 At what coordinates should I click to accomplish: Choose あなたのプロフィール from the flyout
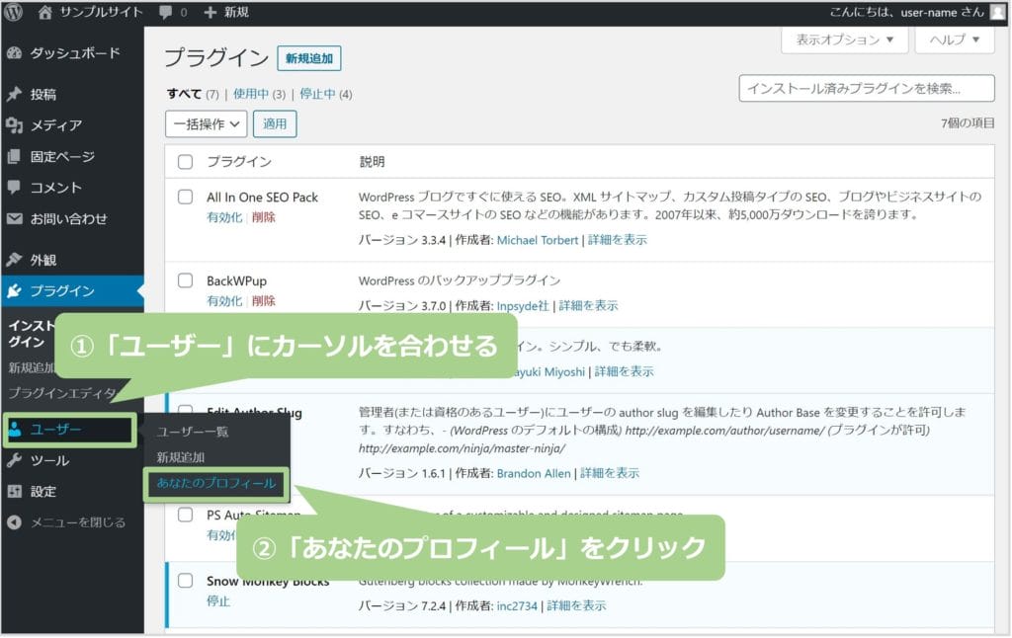pyautogui.click(x=216, y=483)
